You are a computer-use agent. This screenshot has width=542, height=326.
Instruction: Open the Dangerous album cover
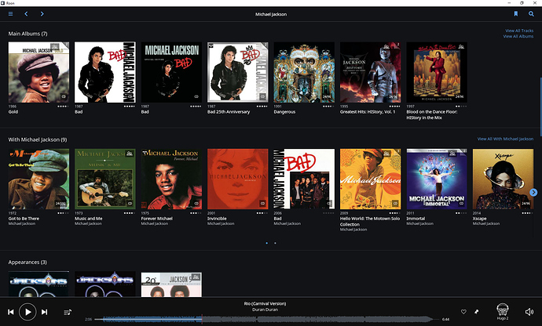point(304,72)
